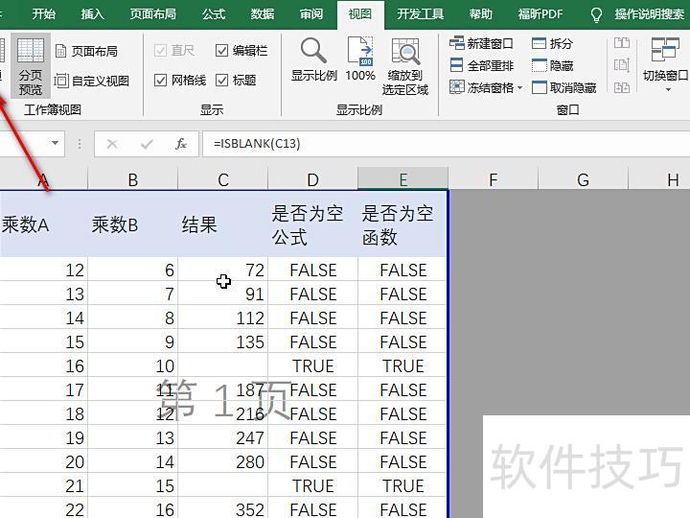Arrange All windows (全部重排)
This screenshot has height=518, width=690.
481,65
